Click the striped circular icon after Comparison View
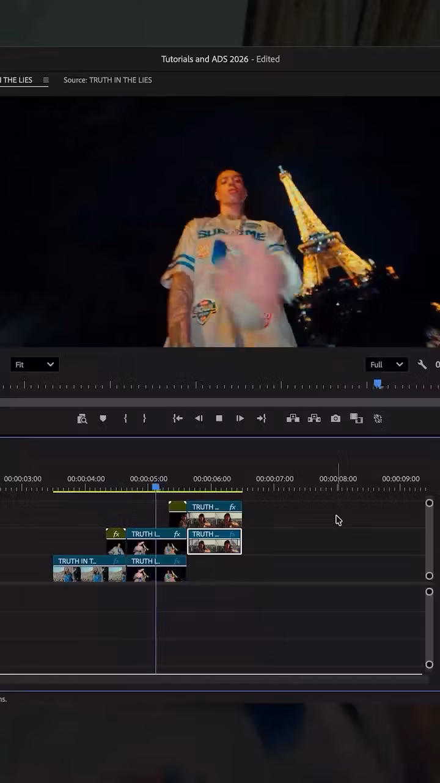 [378, 418]
